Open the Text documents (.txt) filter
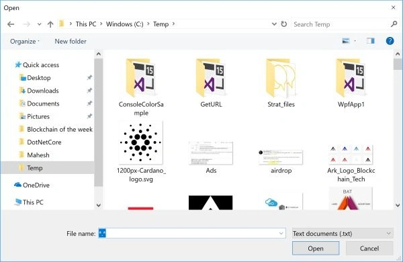The height and width of the screenshot is (262, 403). coord(343,234)
